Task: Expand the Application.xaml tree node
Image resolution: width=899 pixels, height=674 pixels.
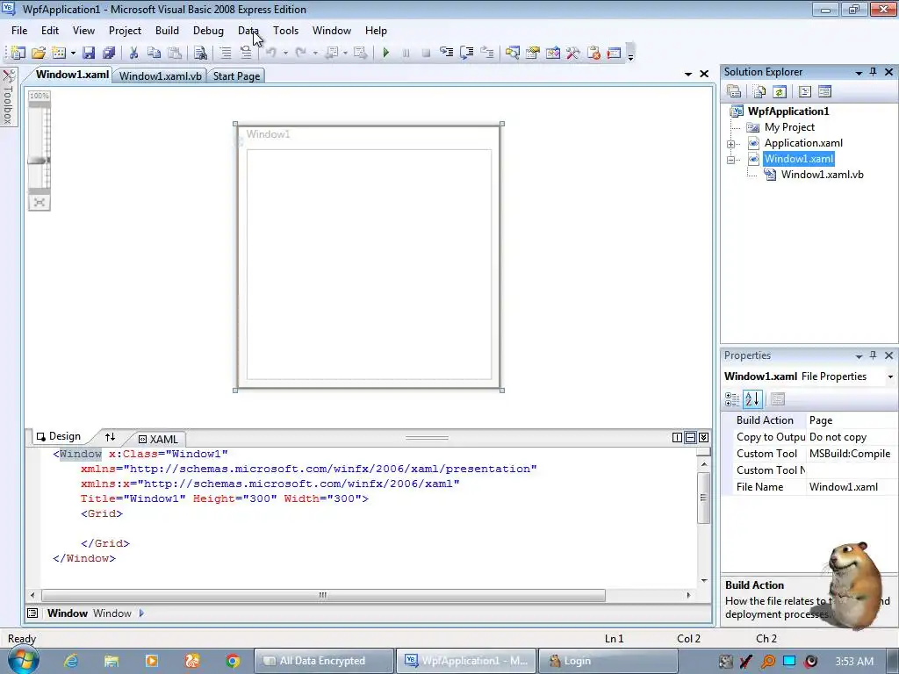Action: coord(731,144)
